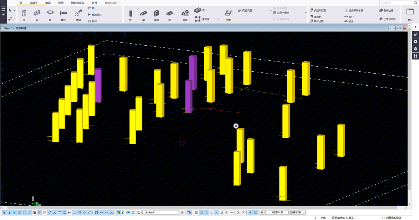Screen dimensions: 419x220
Task: Toggle the first arrow switch in the bottom selection toolbar
Action: (x=4, y=213)
